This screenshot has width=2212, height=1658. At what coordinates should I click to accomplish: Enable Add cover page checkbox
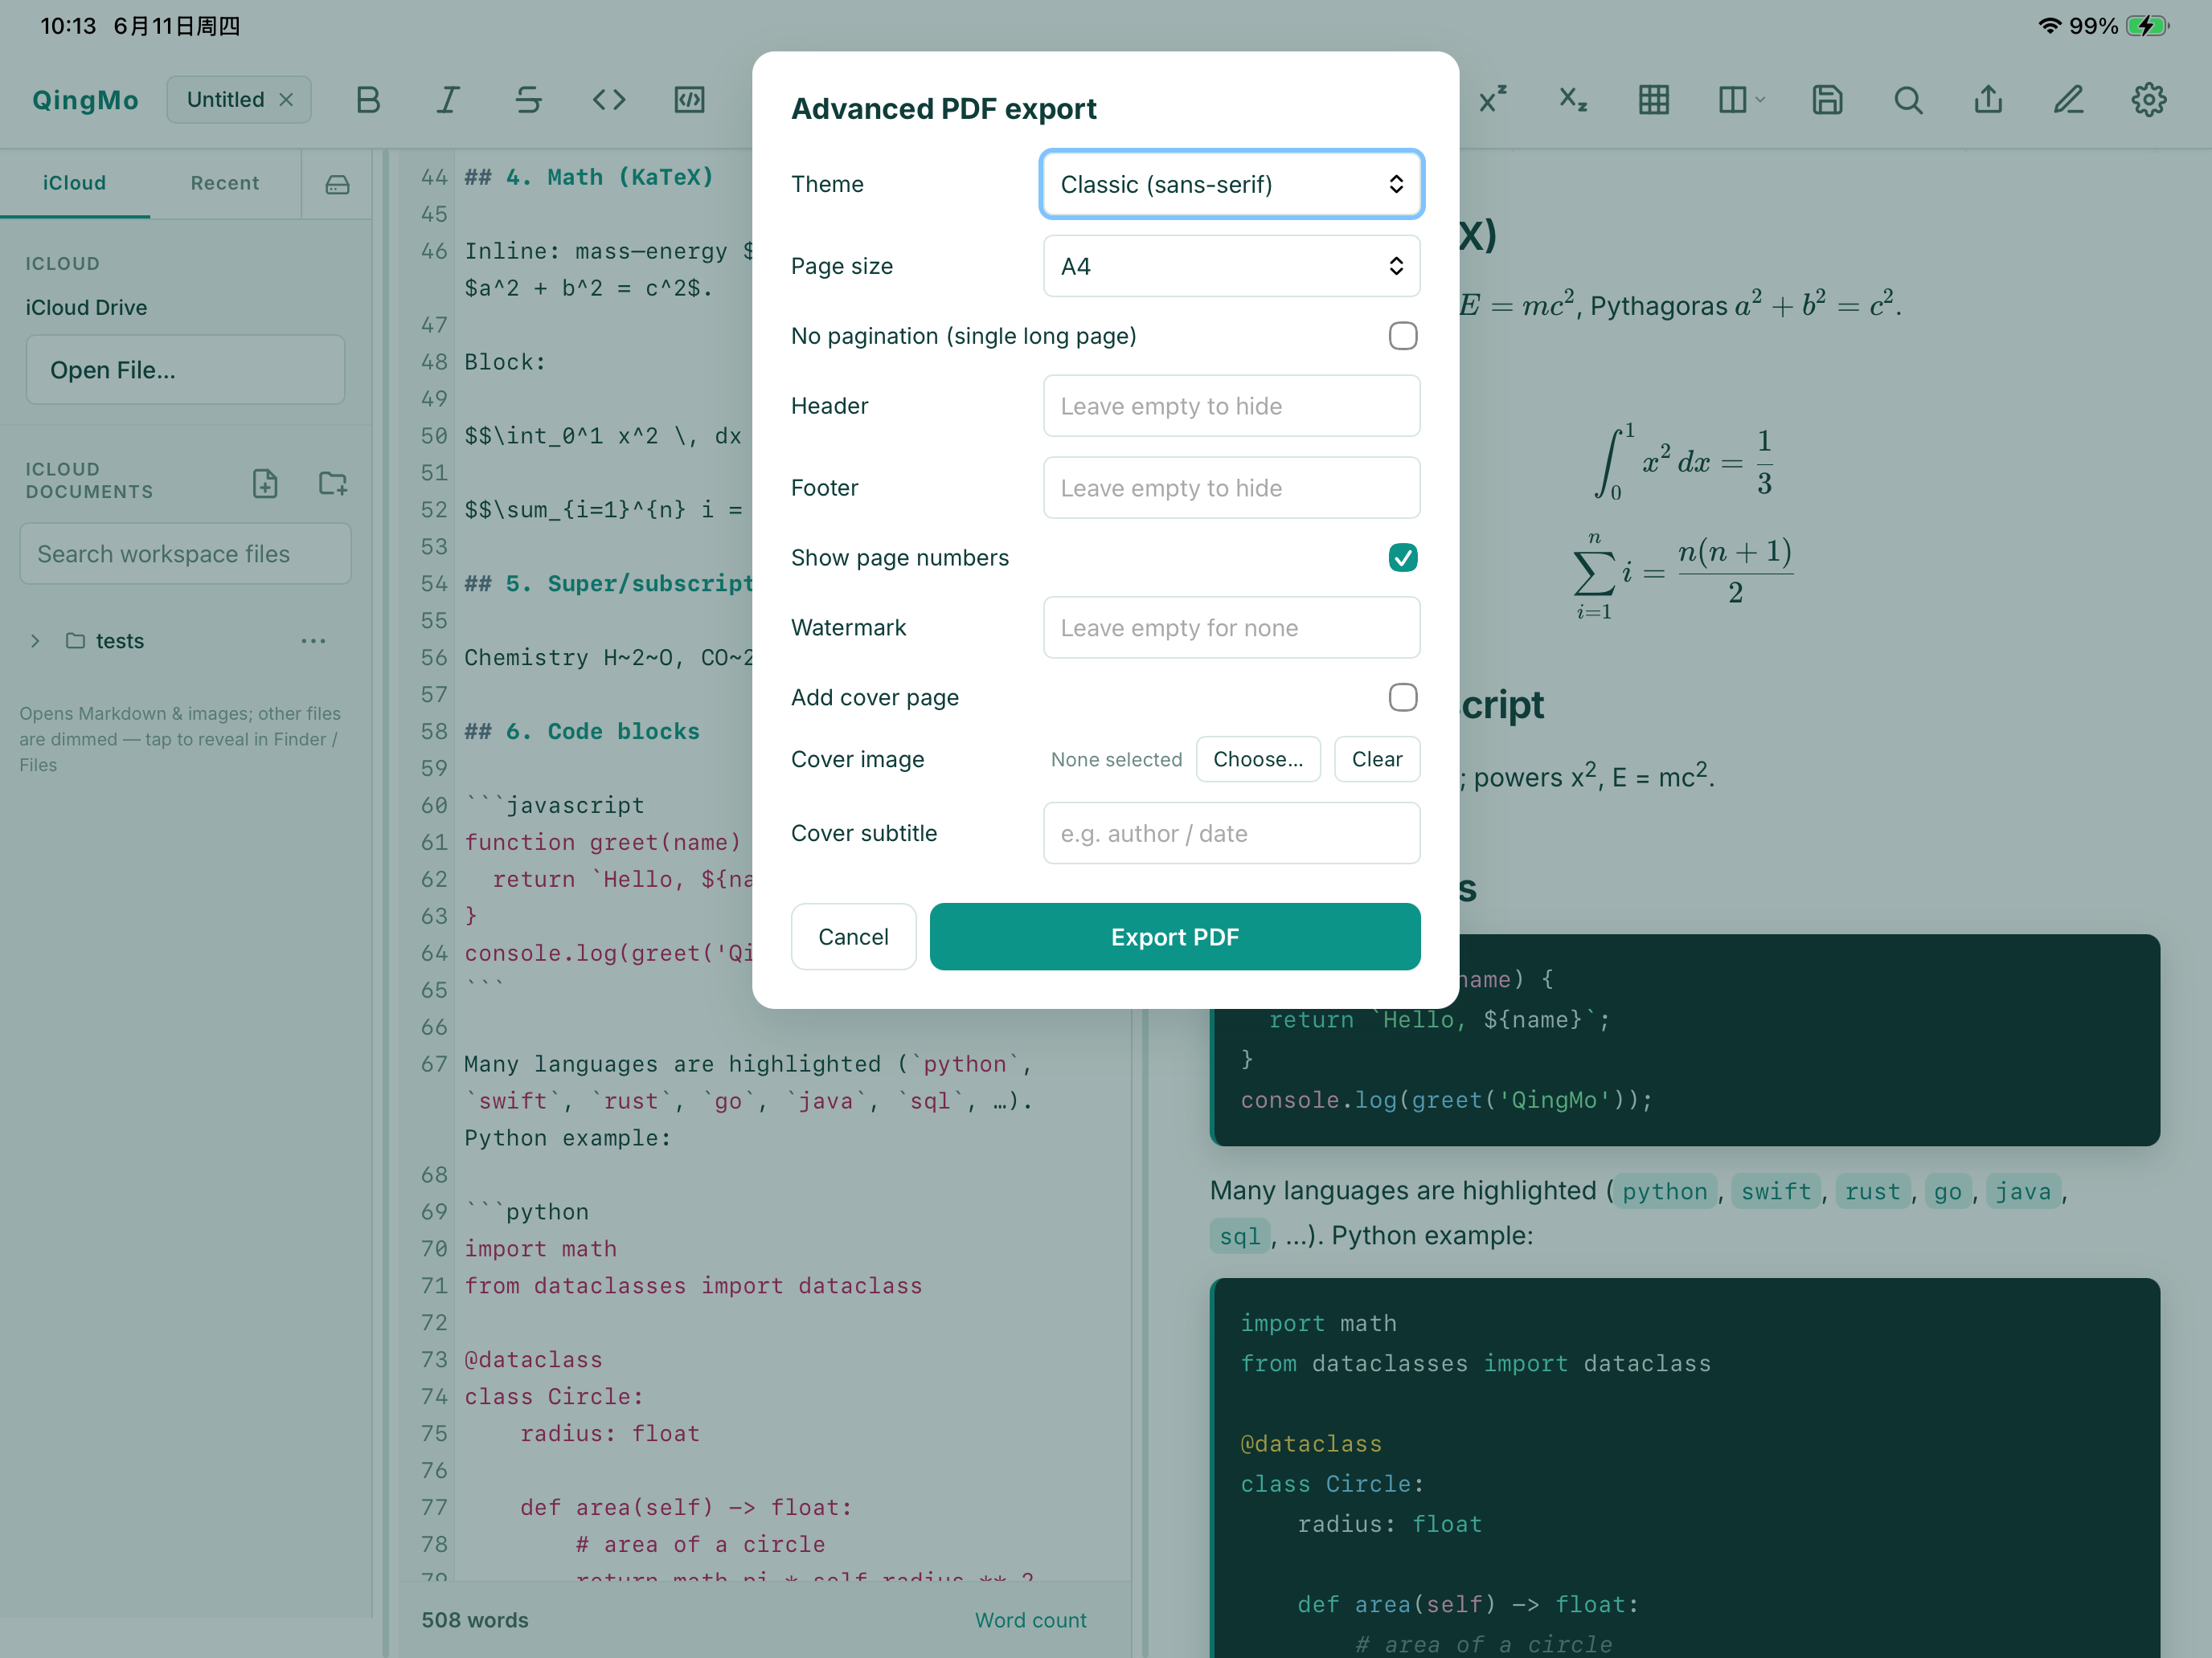point(1403,697)
